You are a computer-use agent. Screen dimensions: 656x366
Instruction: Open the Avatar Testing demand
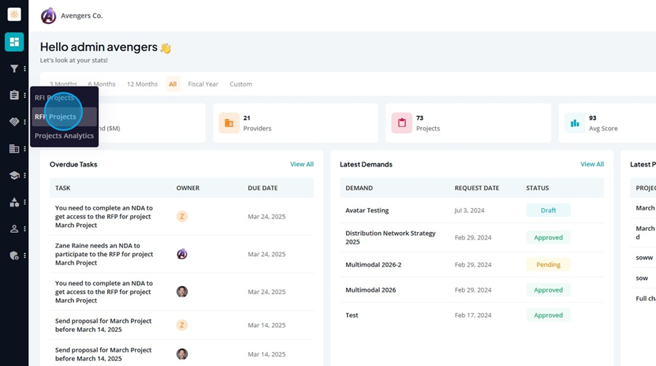click(x=367, y=210)
